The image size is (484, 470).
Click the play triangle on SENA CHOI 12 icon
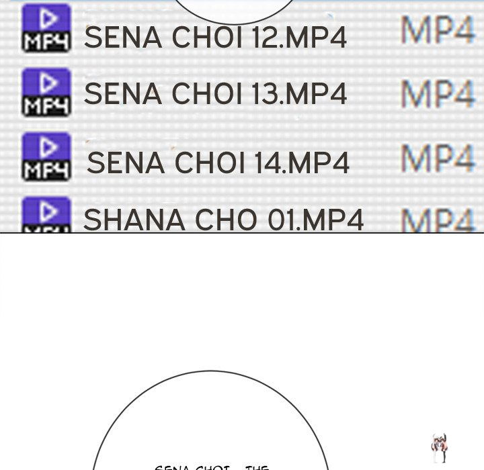48,19
